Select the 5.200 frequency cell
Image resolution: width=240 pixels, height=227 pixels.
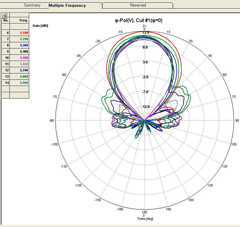pos(19,39)
